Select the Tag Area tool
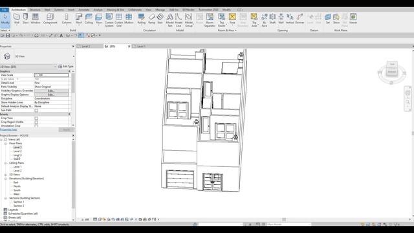 254,20
